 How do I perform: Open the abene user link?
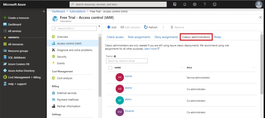(x=128, y=88)
